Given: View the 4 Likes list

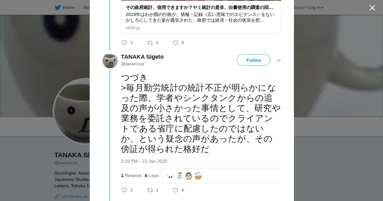Looking at the screenshot, I should pyautogui.click(x=152, y=175).
